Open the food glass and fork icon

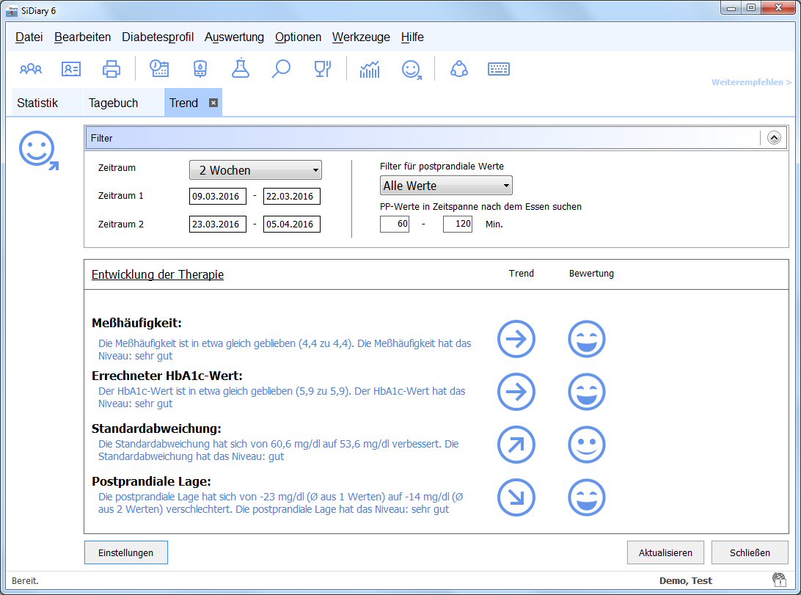point(322,70)
